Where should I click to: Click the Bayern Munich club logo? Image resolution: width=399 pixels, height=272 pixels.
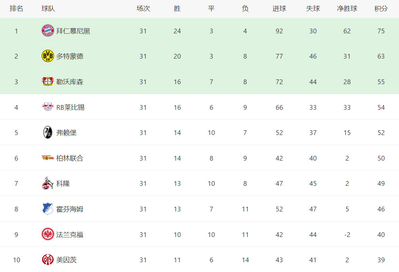48,31
